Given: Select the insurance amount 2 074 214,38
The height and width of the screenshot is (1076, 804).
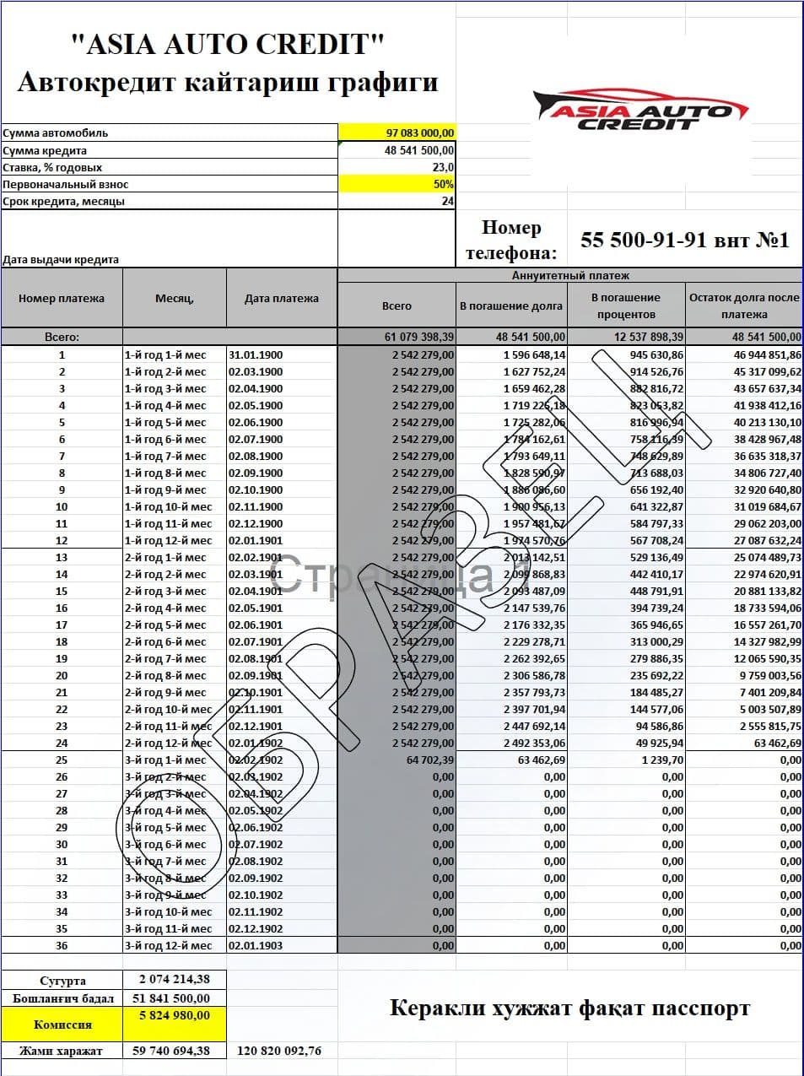Looking at the screenshot, I should pyautogui.click(x=175, y=979).
